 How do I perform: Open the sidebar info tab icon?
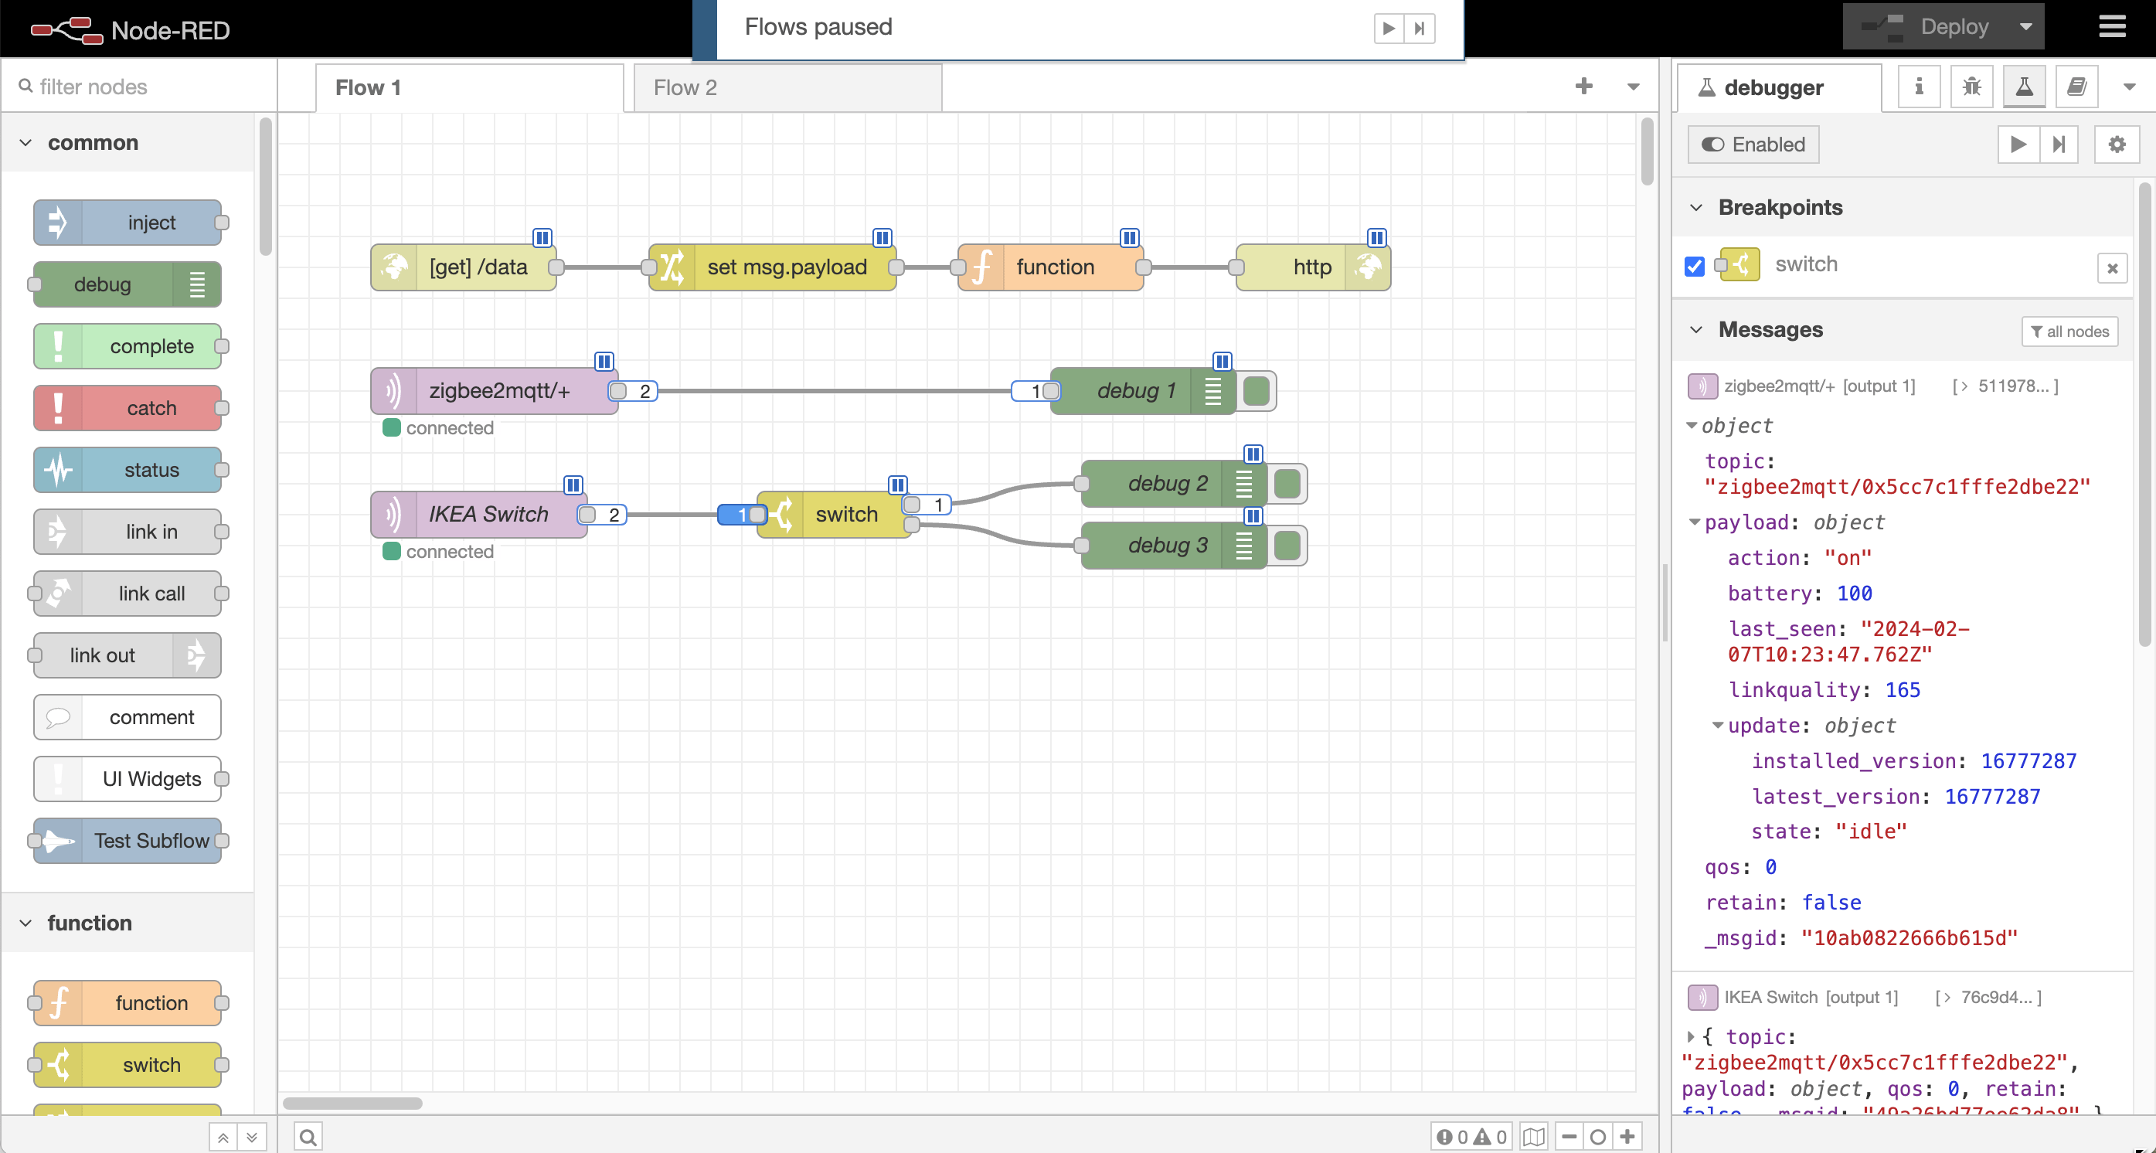1918,87
